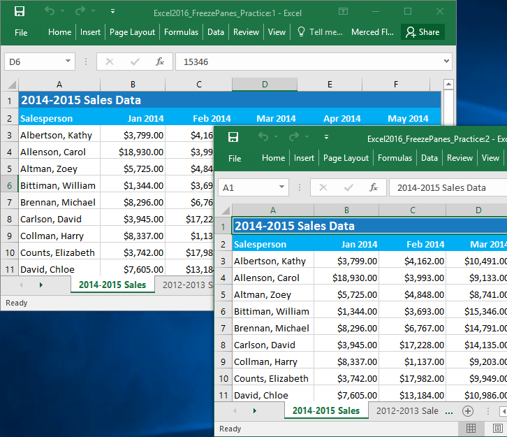The height and width of the screenshot is (437, 507).
Task: Select cell B4 containing $18,930.00 in front window
Action: (347, 278)
